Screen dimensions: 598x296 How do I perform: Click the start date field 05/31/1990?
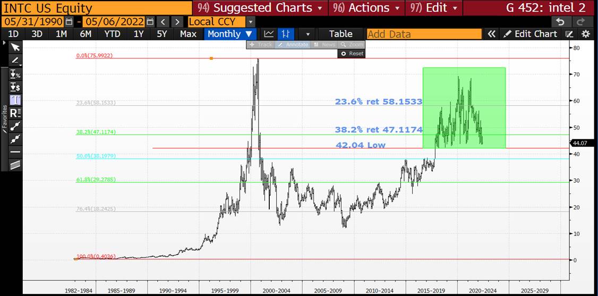pyautogui.click(x=33, y=22)
